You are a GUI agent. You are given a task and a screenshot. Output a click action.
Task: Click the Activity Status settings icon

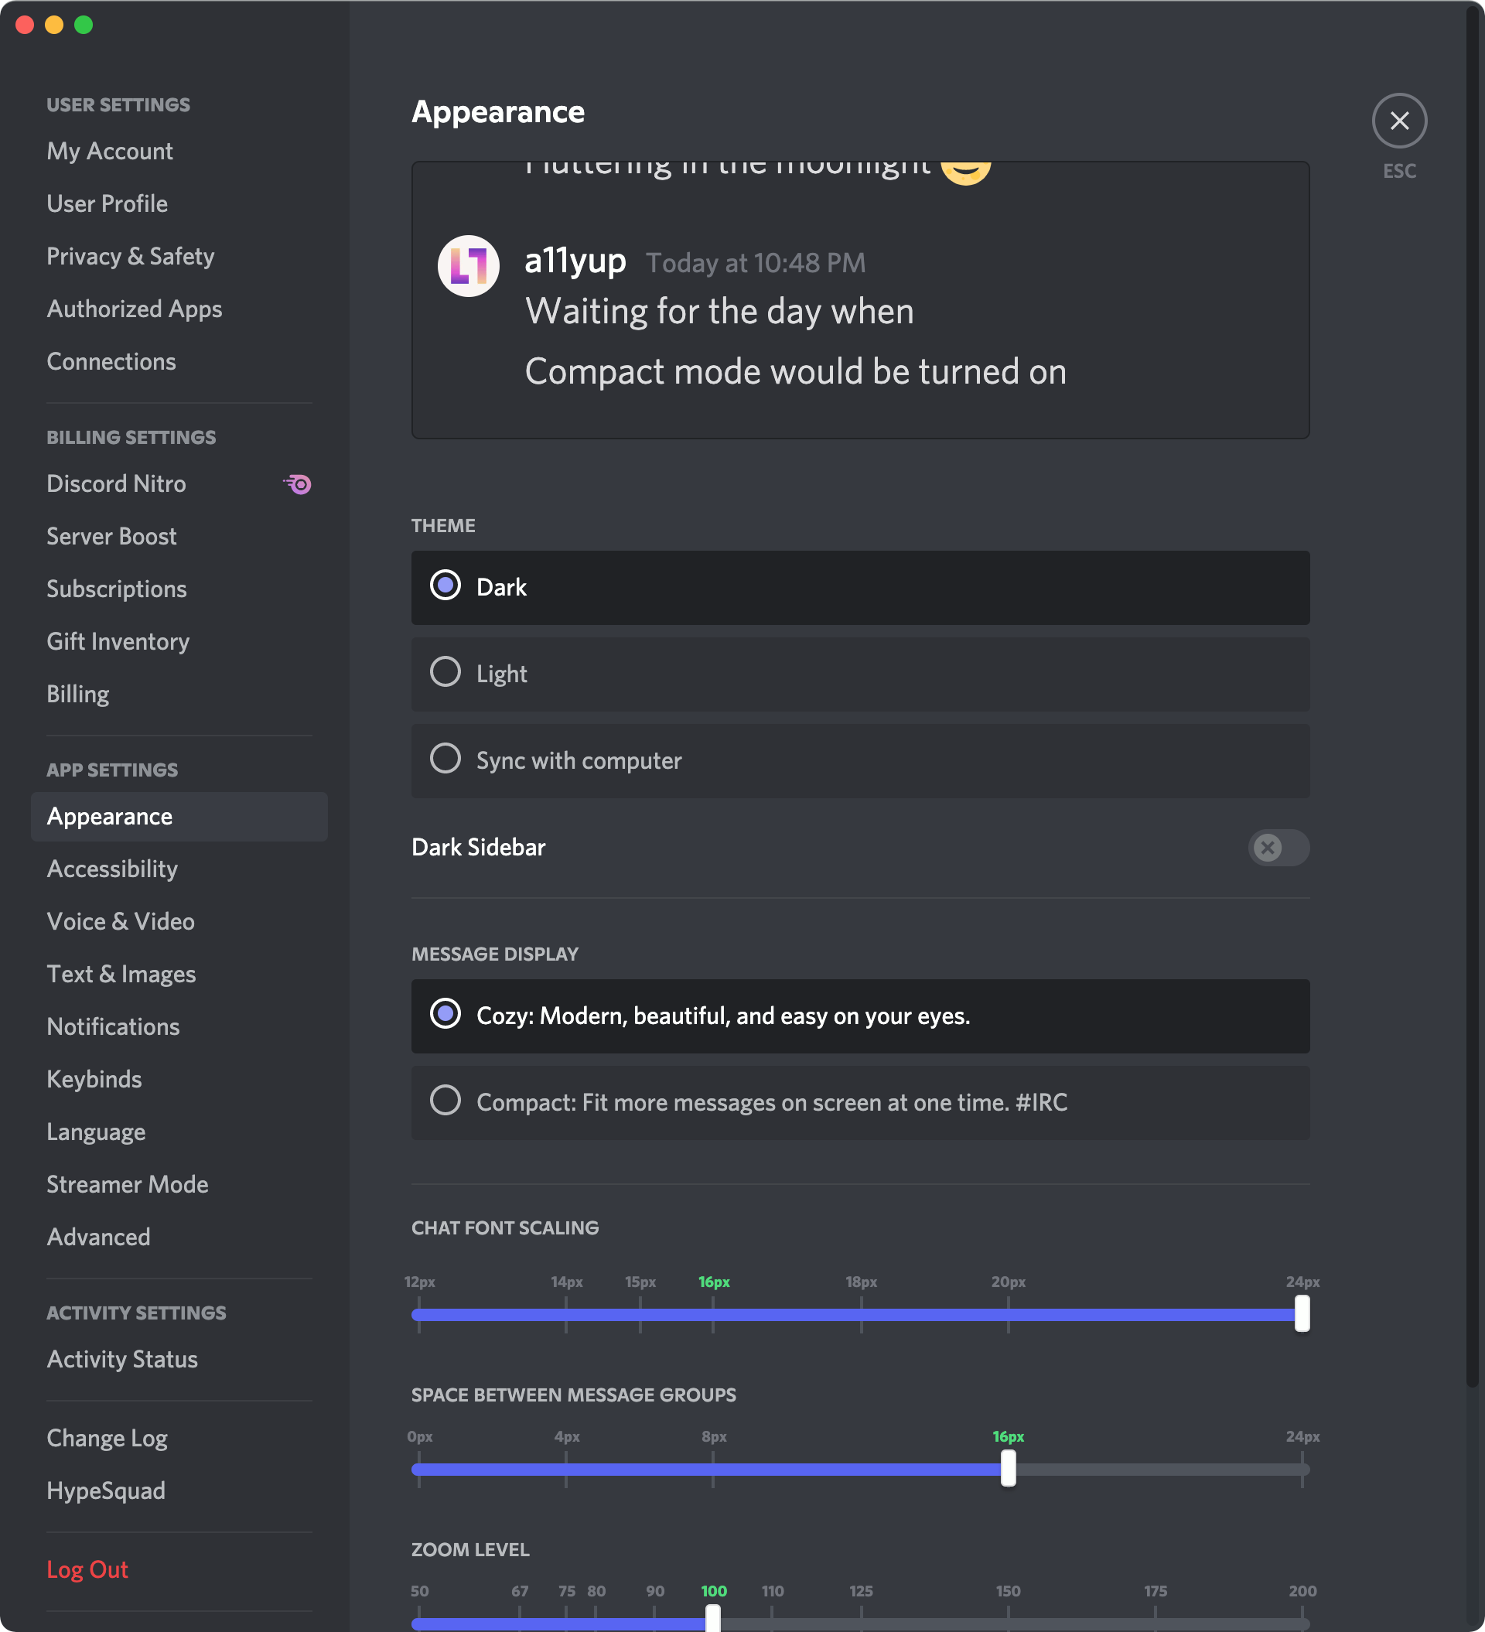pos(122,1359)
